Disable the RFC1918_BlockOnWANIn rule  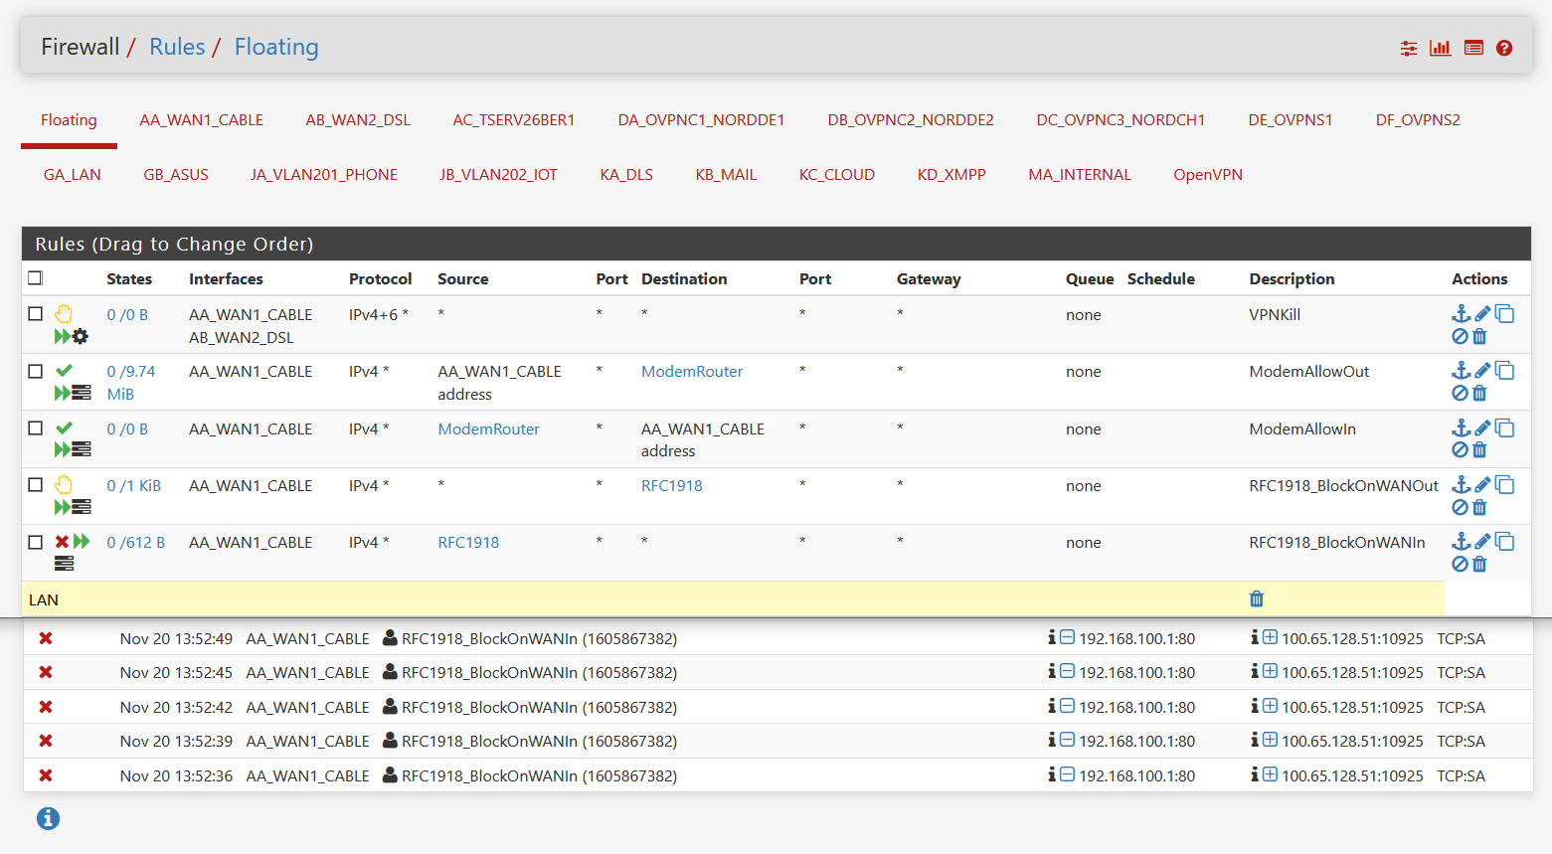[x=1460, y=565]
